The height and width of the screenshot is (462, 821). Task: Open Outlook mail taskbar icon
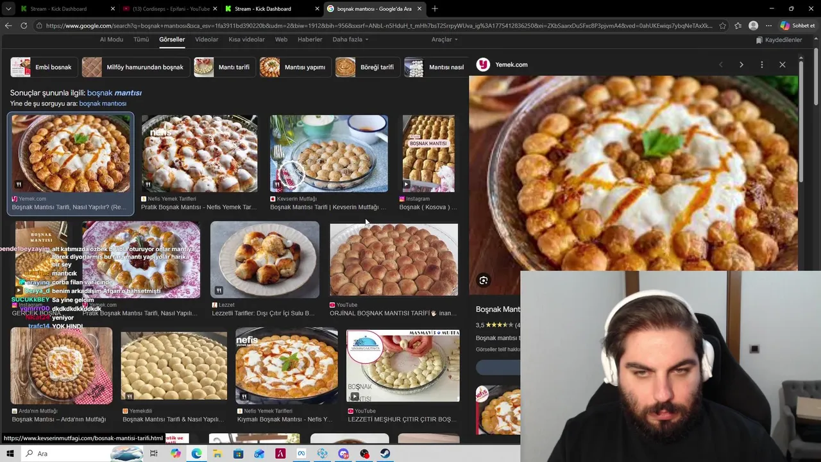pyautogui.click(x=259, y=454)
